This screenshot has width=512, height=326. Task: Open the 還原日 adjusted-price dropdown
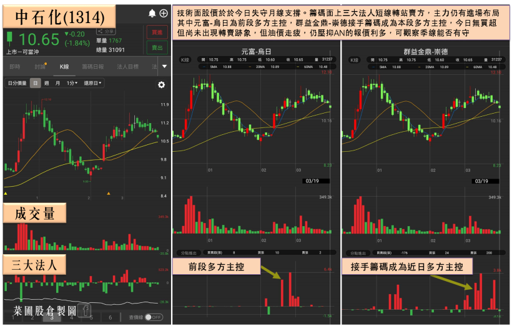point(93,83)
